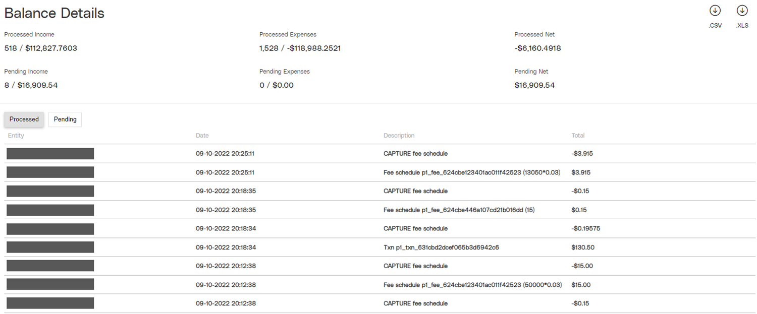Click the total -$0.19575
This screenshot has width=757, height=314.
coord(586,228)
